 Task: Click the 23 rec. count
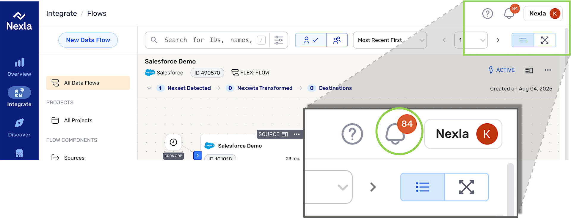coord(293,158)
